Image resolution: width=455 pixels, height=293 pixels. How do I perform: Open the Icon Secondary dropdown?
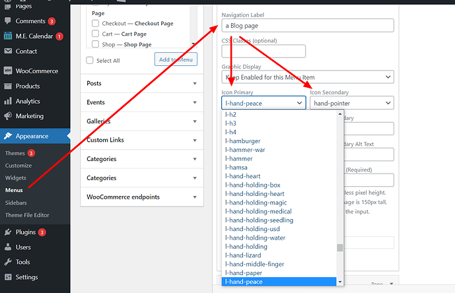pos(351,103)
